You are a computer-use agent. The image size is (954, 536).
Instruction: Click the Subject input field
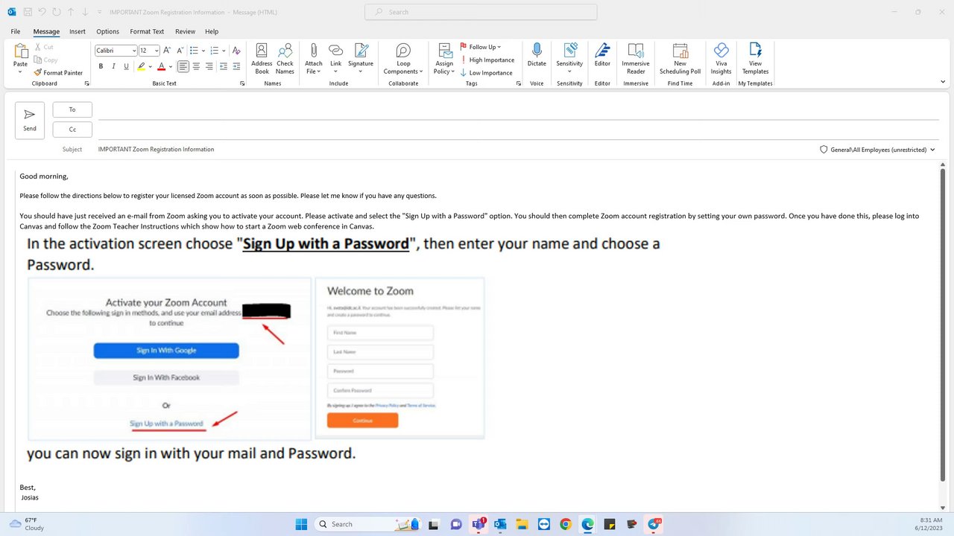[455, 150]
